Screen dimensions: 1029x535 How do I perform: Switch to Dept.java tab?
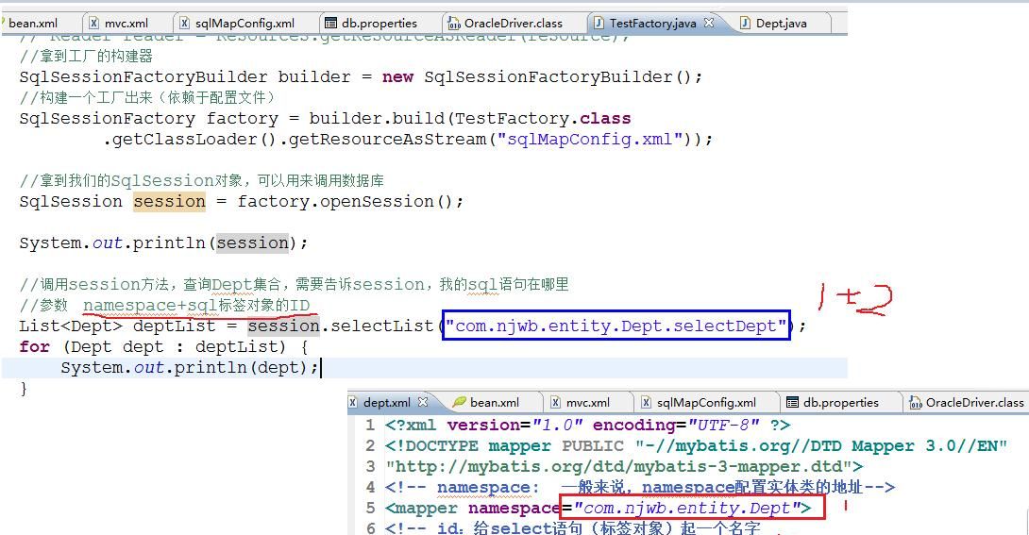click(x=781, y=23)
